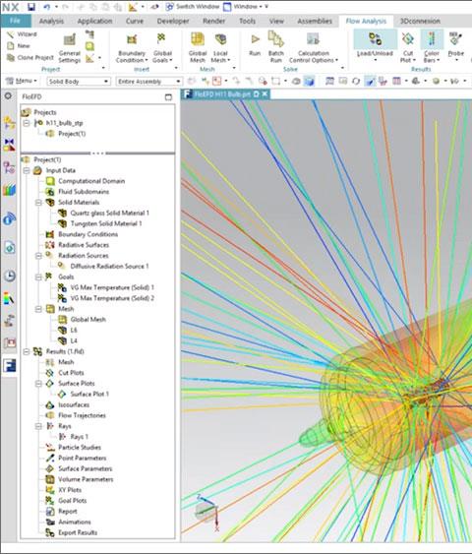Collapse the Mesh input node
This screenshot has width=472, height=554.
(x=38, y=309)
